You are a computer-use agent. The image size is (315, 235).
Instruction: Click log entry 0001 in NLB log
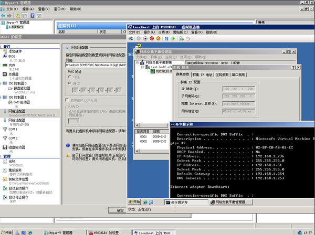143,137
